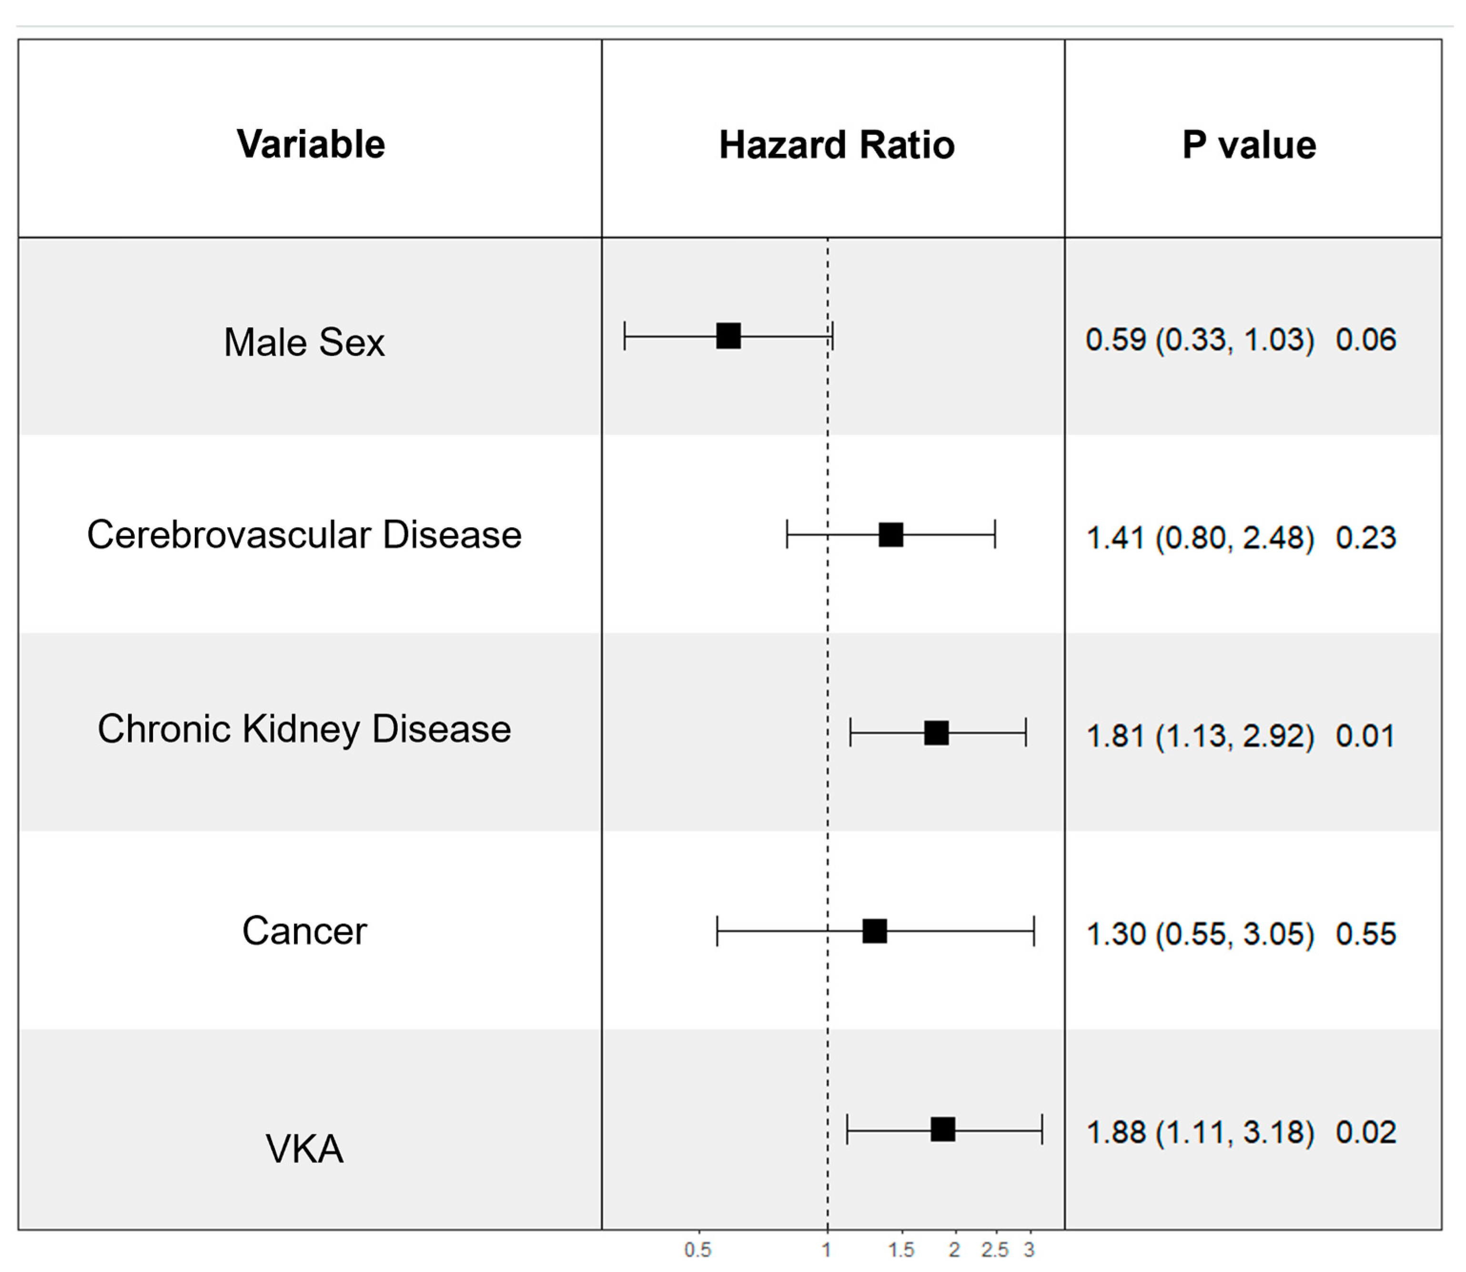
Task: Click the 2.5 axis tick label
Action: [994, 1250]
